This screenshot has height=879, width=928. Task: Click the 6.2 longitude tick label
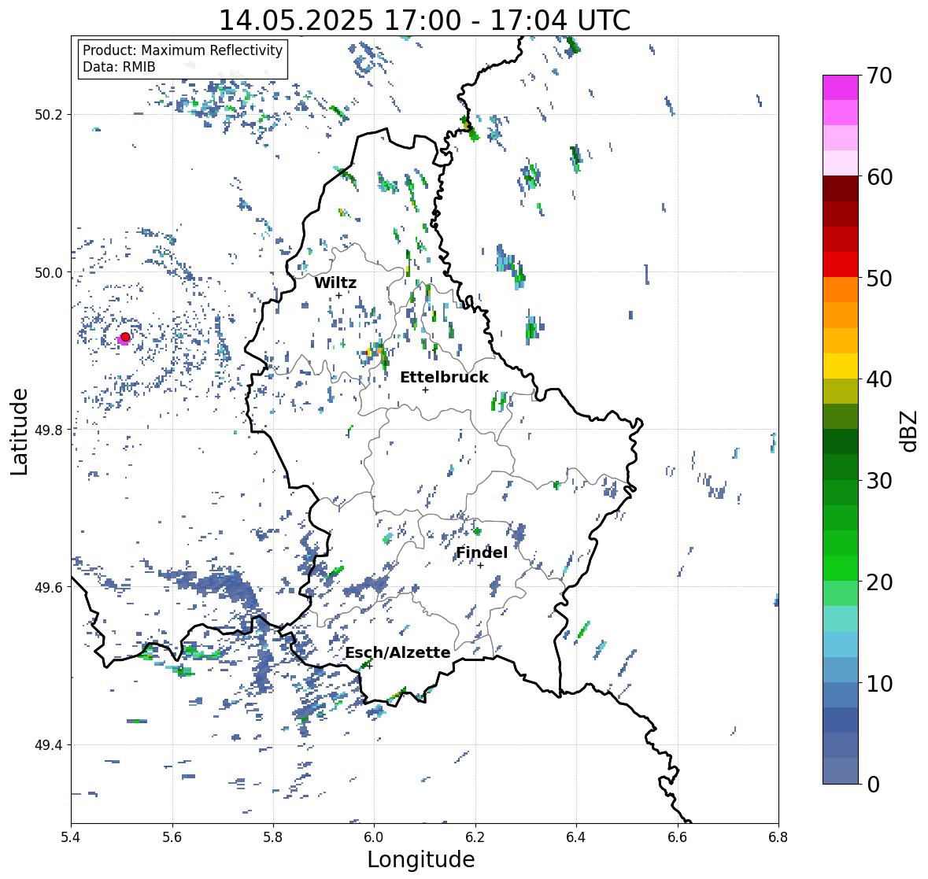pos(475,837)
